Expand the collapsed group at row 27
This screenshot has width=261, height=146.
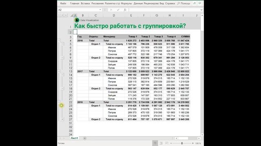pyautogui.click(x=62, y=119)
